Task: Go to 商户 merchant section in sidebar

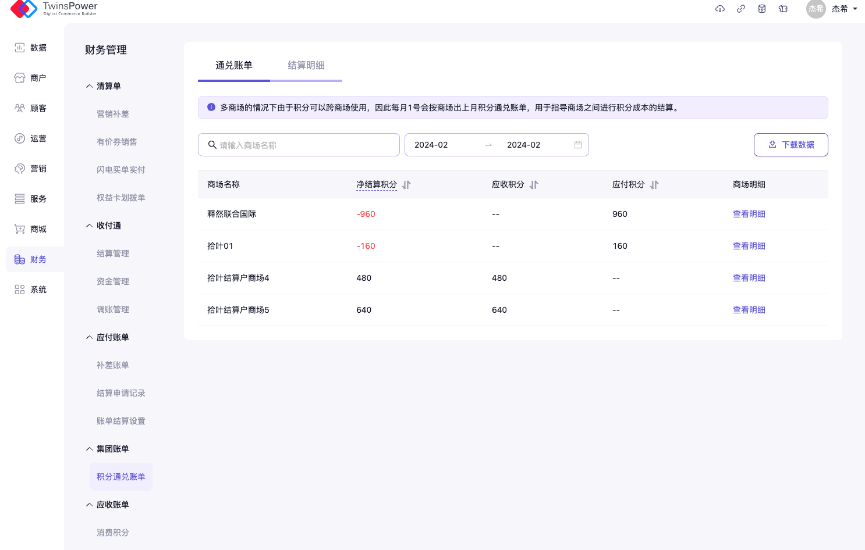Action: (31, 78)
